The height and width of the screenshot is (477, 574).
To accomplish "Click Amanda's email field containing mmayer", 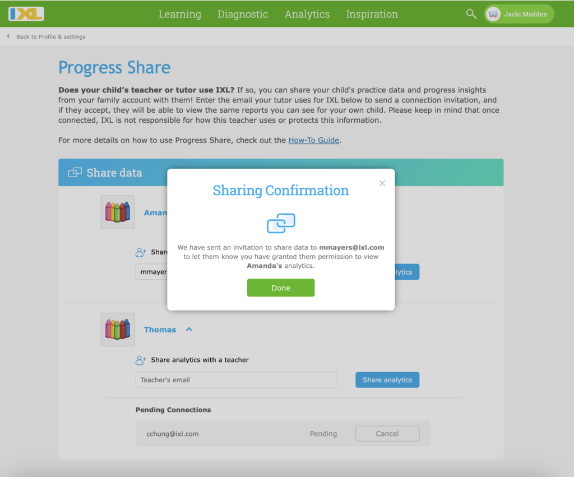I will (x=151, y=272).
